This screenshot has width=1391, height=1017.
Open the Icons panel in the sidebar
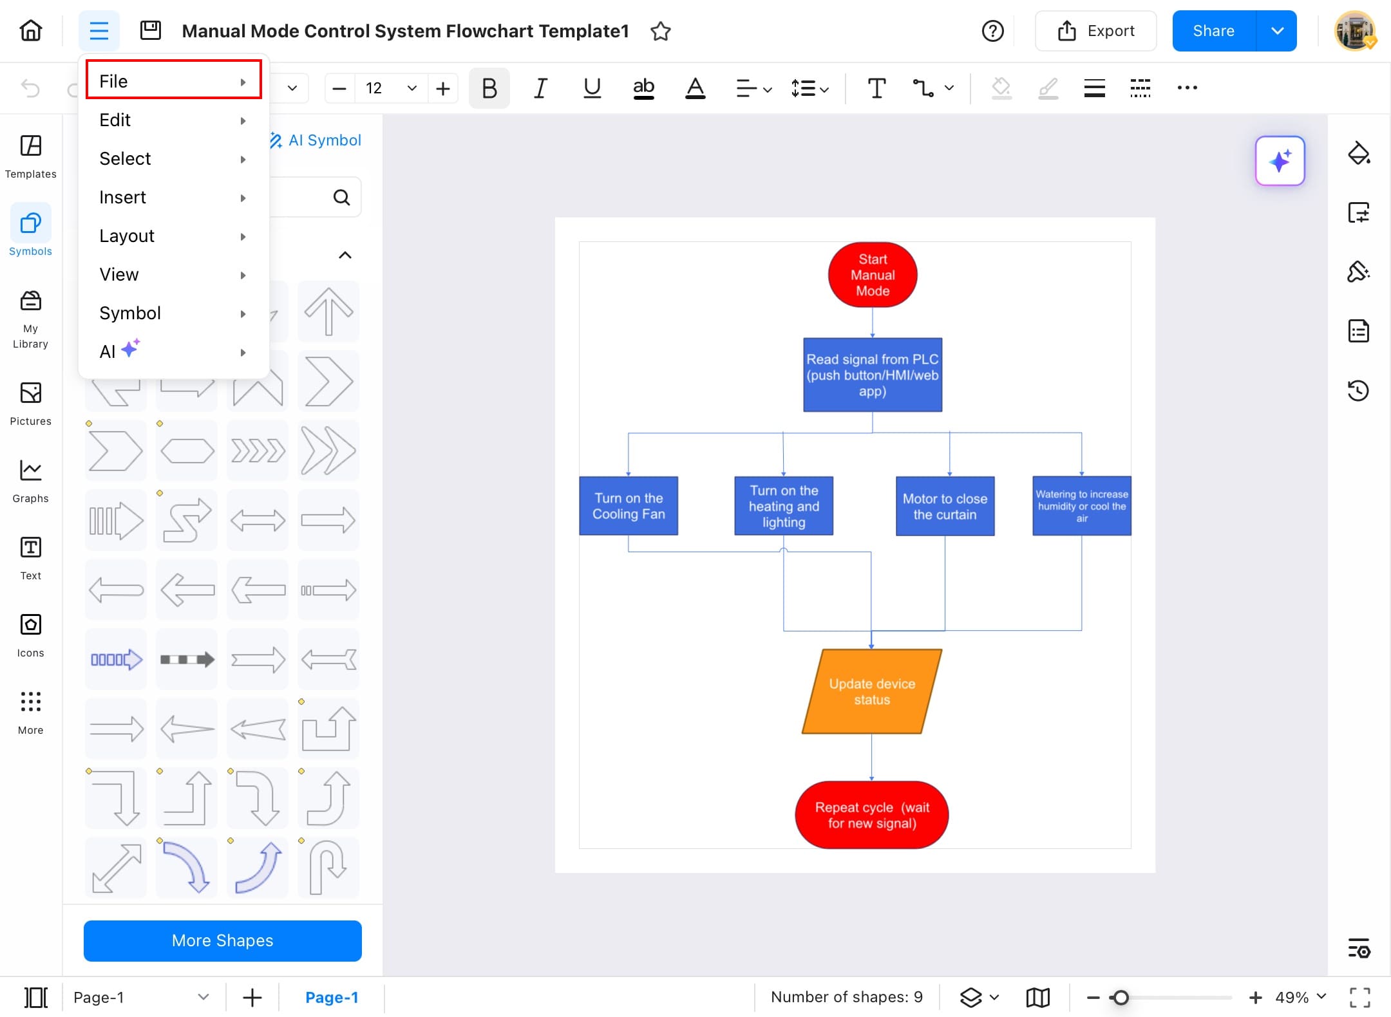coord(30,635)
